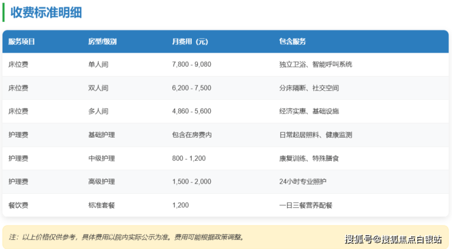
Task: Click the 多人间 room type cell
Action: click(x=98, y=111)
